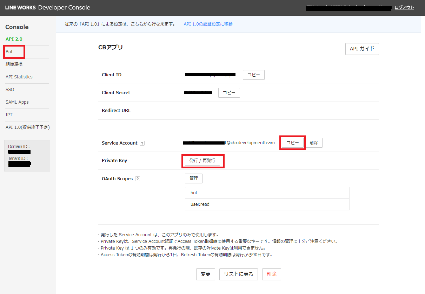Go to API Statistics page
Screen dimensions: 425x294
(x=19, y=77)
